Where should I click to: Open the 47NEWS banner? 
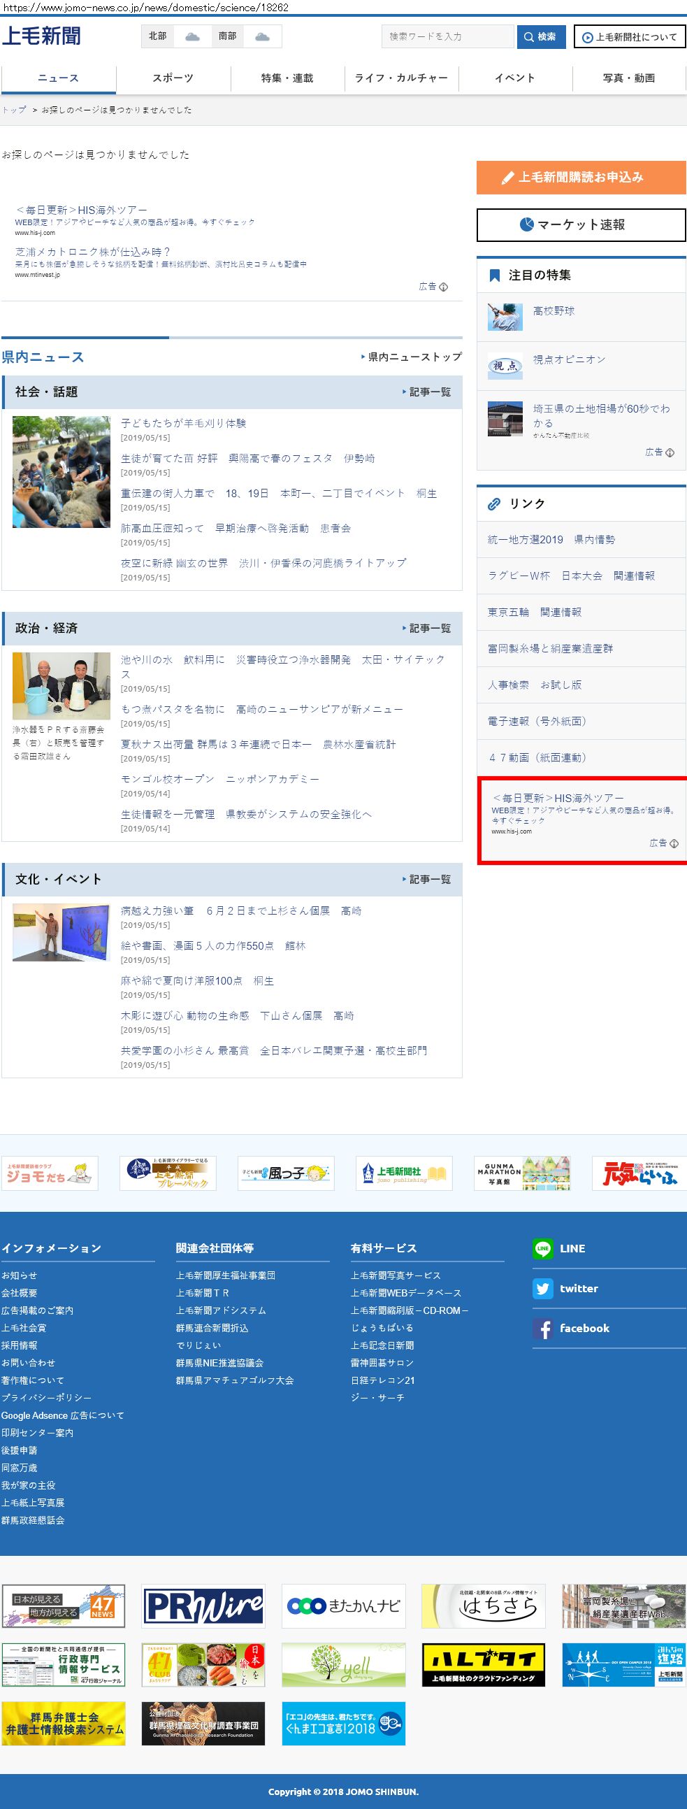point(63,1606)
